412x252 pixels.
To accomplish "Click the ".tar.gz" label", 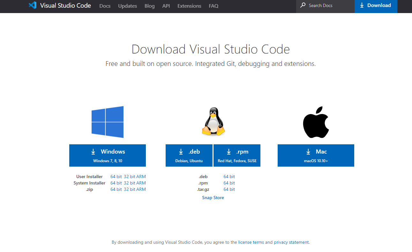I will tap(203, 189).
